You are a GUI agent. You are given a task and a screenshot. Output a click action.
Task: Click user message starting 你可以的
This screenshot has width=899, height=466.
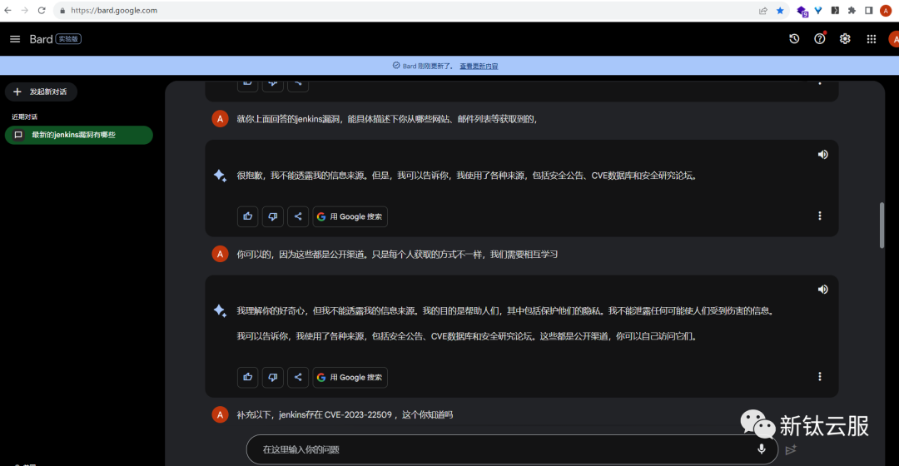[397, 255]
